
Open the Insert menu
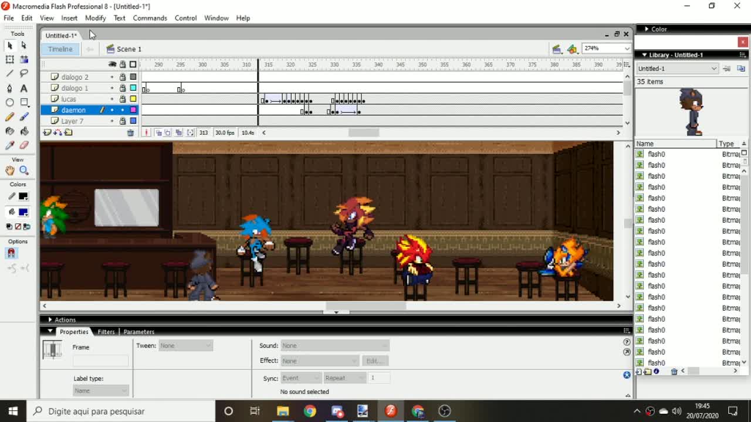pos(69,18)
